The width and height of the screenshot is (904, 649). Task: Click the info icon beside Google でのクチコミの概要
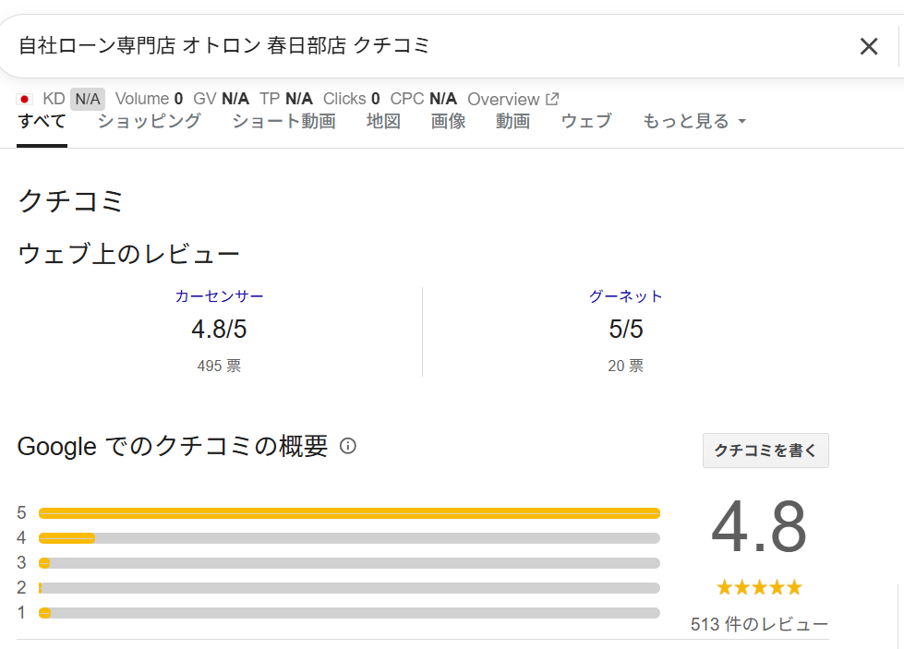(347, 446)
